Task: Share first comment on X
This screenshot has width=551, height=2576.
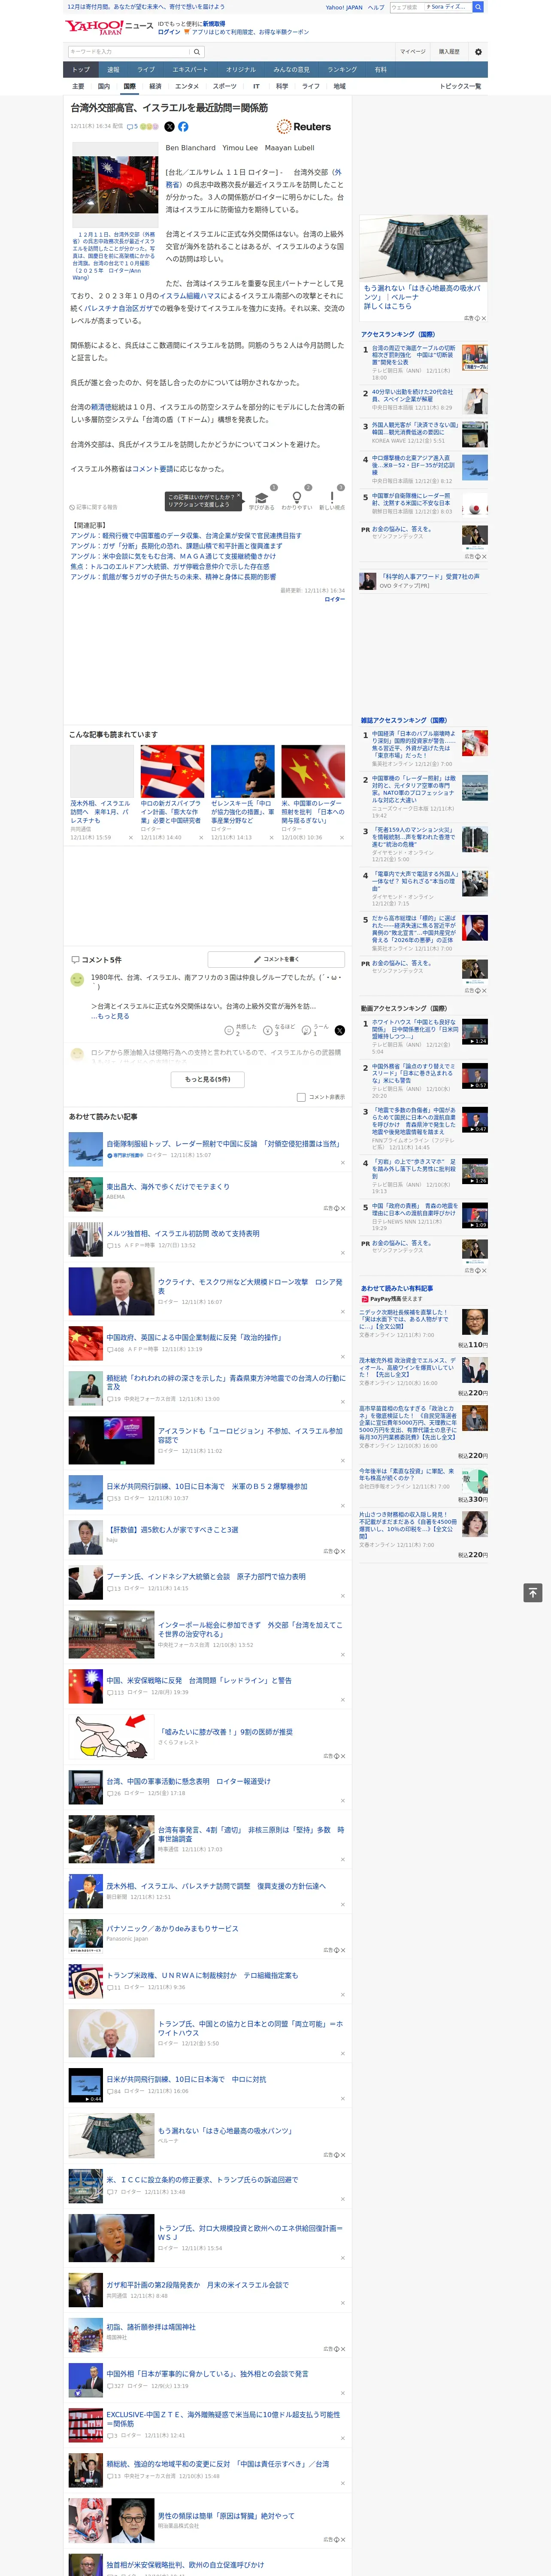Action: click(x=340, y=1030)
